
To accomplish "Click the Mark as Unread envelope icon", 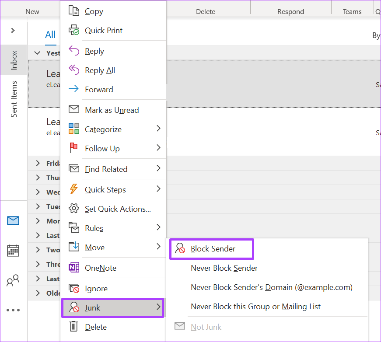I will [73, 109].
